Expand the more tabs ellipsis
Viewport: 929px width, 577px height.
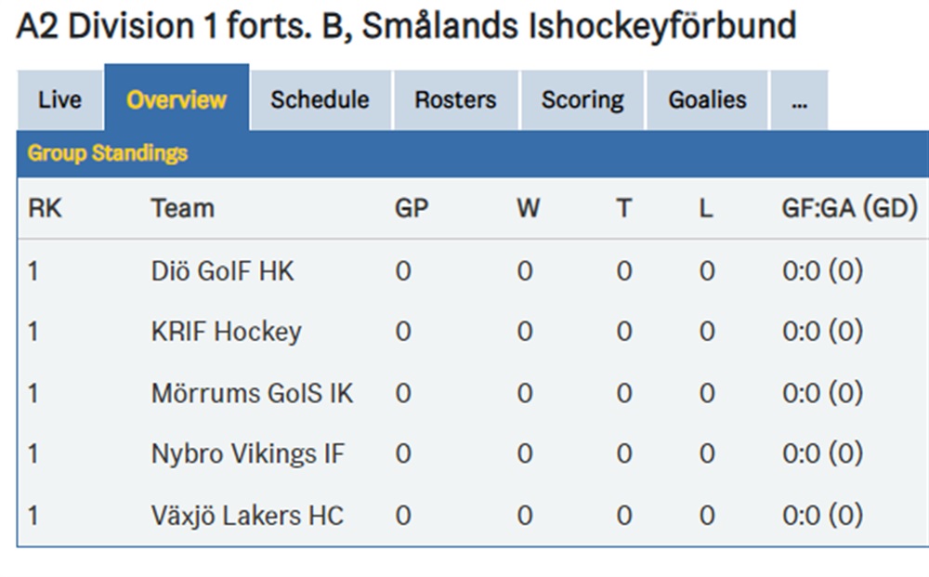pos(799,100)
